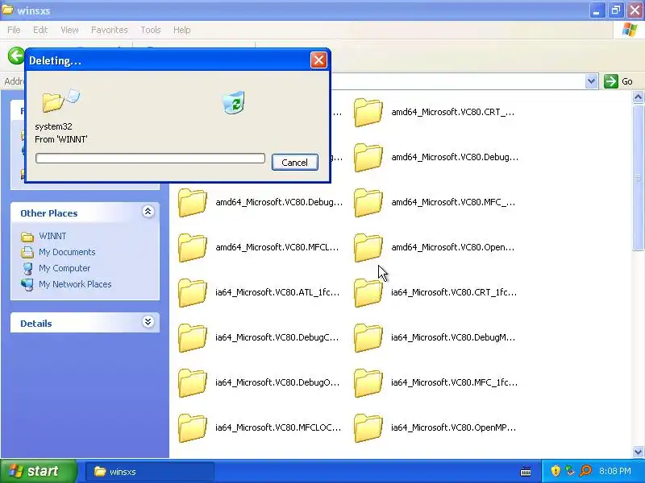
Task: Click the ia64_Microsoft.VC80.OpenMP folder name
Action: click(x=454, y=427)
